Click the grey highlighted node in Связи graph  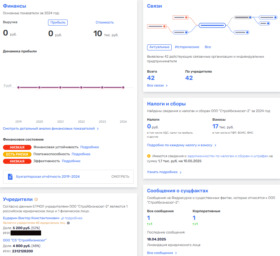pyautogui.click(x=244, y=17)
